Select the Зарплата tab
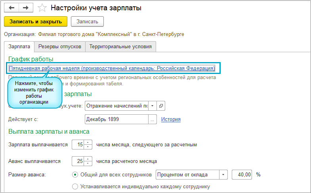This screenshot has height=193, width=311. pyautogui.click(x=19, y=46)
